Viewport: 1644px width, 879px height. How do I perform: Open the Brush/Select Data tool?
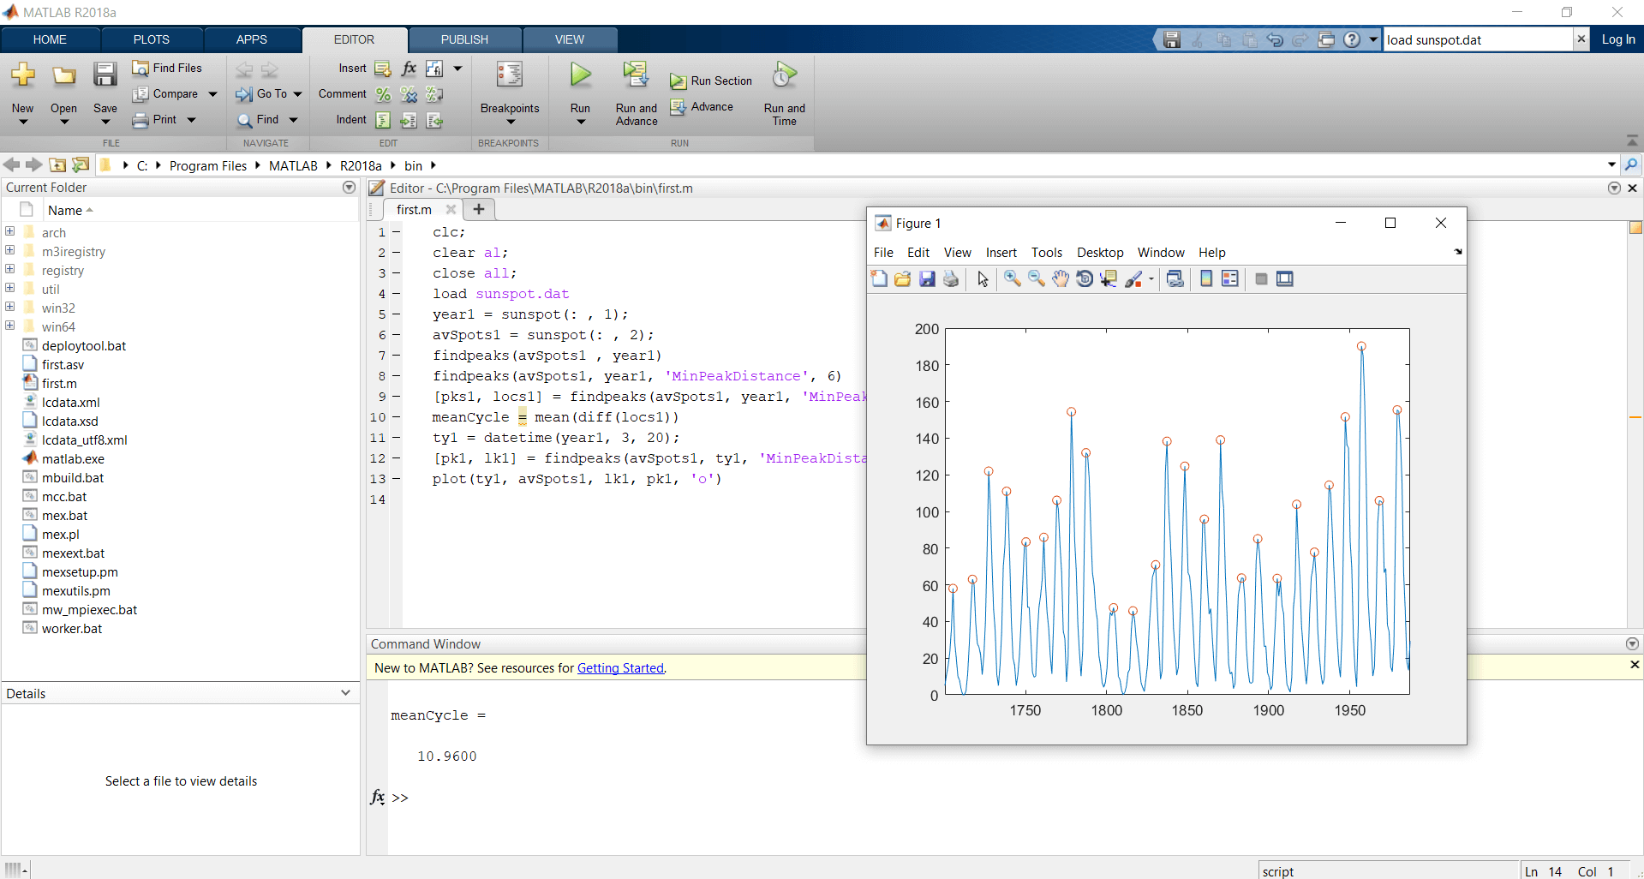(x=1135, y=278)
